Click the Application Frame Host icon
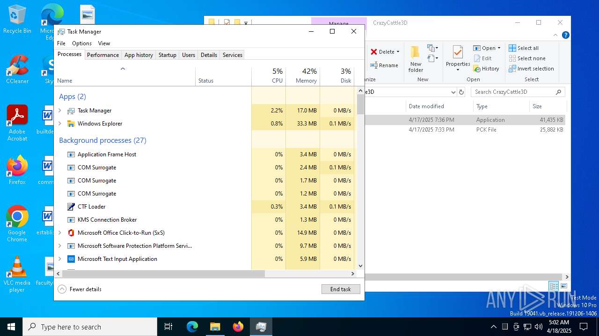 (71, 154)
